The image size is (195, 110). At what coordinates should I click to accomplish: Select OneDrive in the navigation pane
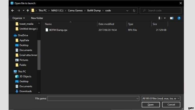point(21,35)
